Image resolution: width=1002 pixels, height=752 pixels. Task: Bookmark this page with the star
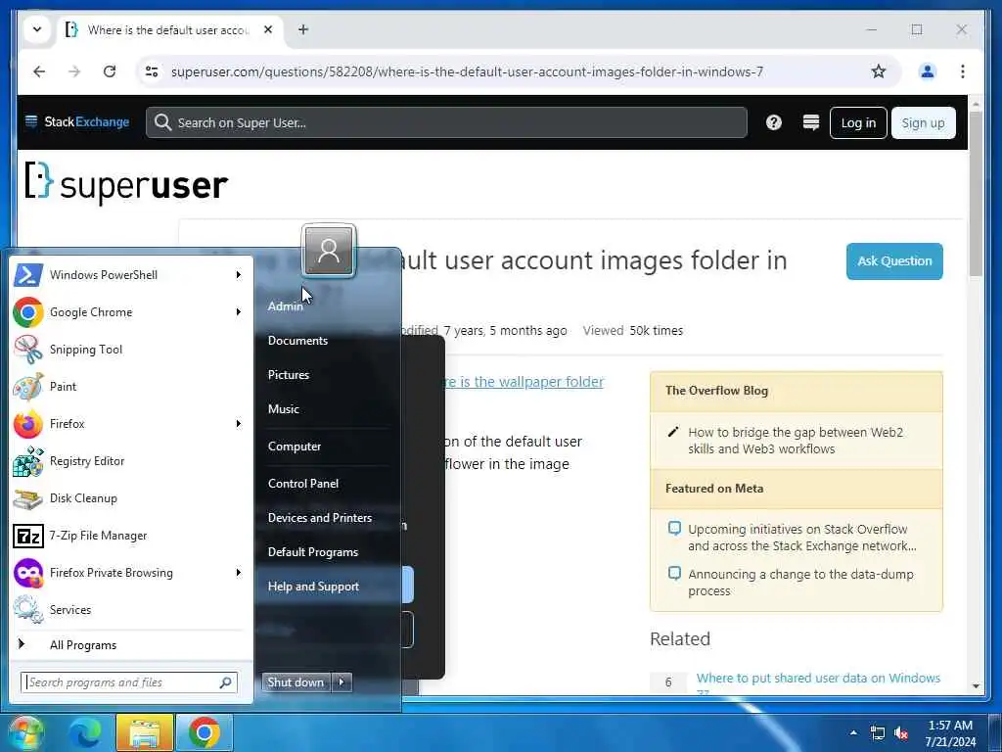[x=879, y=71]
